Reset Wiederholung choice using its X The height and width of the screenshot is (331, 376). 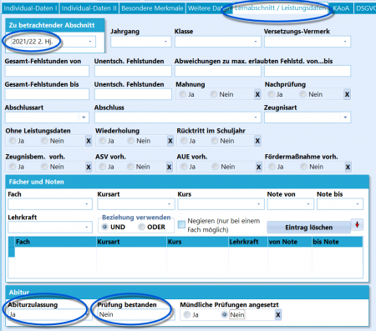point(170,141)
